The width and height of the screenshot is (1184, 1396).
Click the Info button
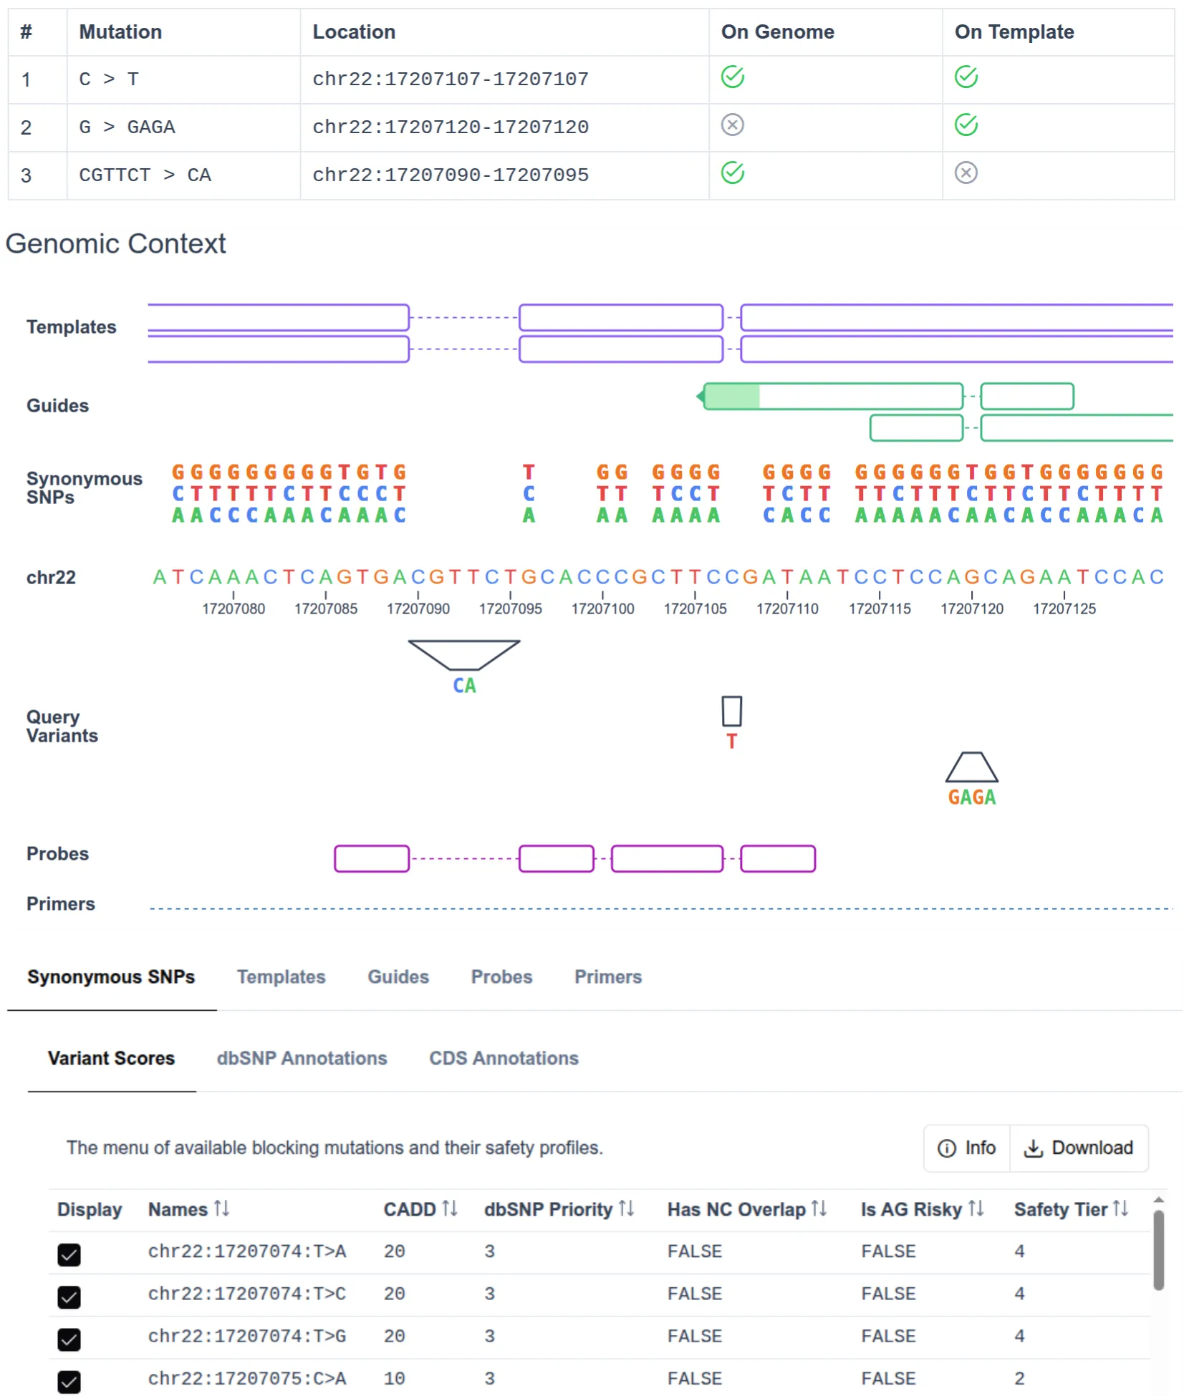tap(967, 1148)
